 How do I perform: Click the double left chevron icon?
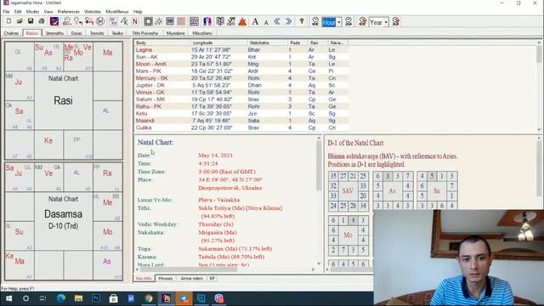point(277,21)
